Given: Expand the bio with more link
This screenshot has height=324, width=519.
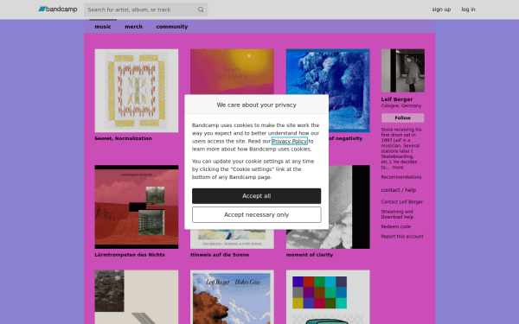Looking at the screenshot, I should (x=398, y=168).
